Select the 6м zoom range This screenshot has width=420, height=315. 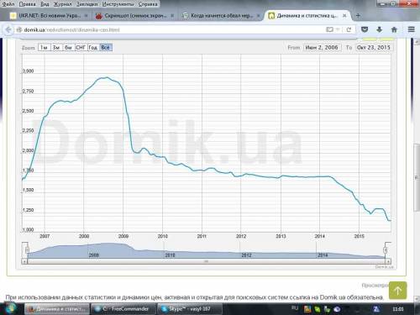click(x=69, y=48)
